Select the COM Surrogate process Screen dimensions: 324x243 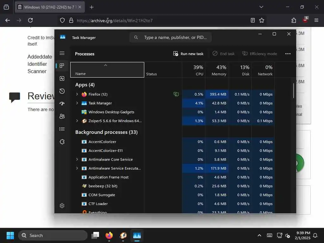point(172,195)
